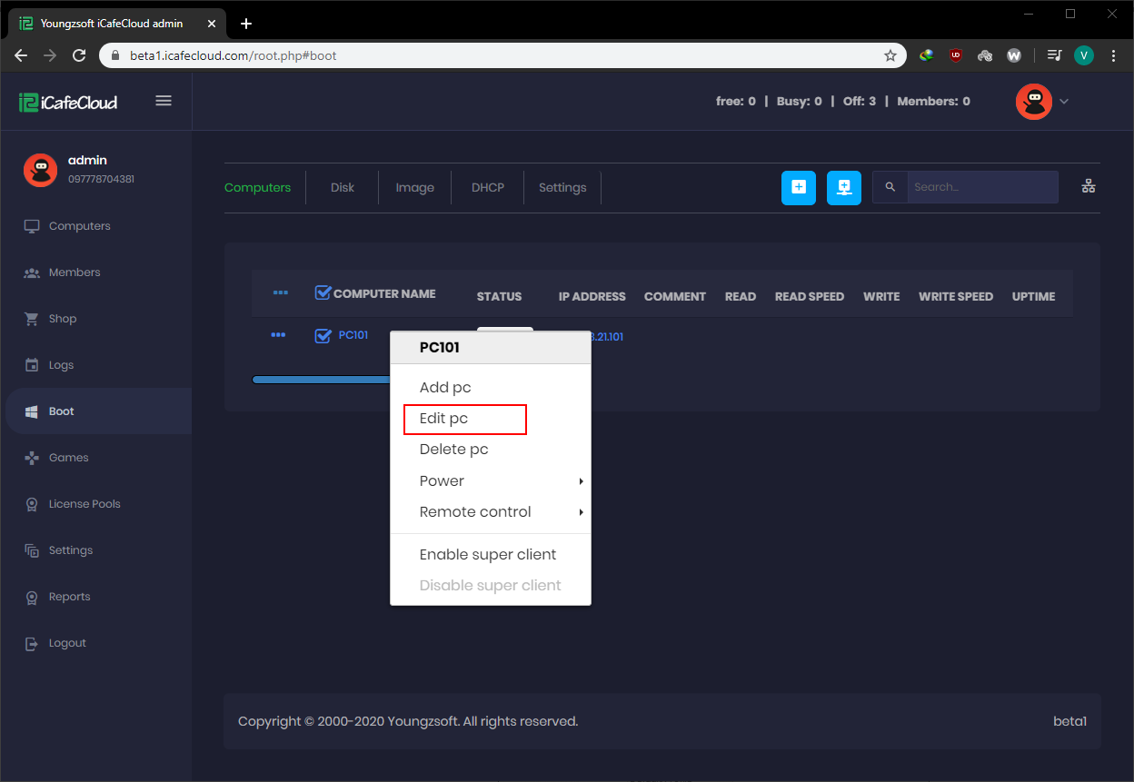Image resolution: width=1134 pixels, height=782 pixels.
Task: Expand the Remote control submenu
Action: pyautogui.click(x=475, y=511)
